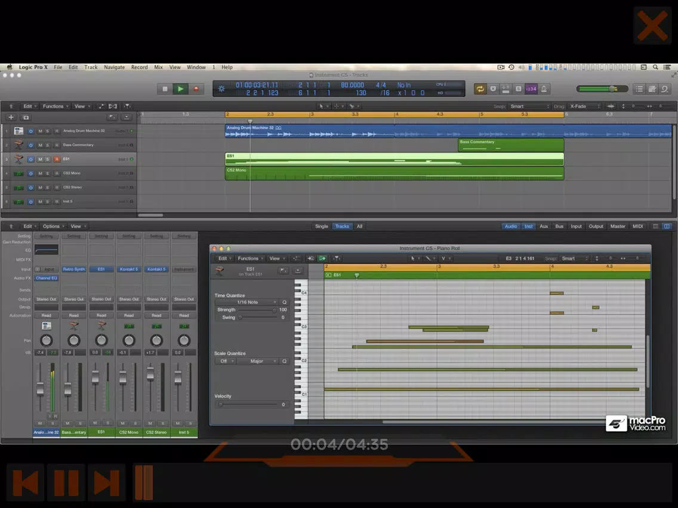Open the Navigate menu
This screenshot has width=678, height=508.
click(114, 67)
